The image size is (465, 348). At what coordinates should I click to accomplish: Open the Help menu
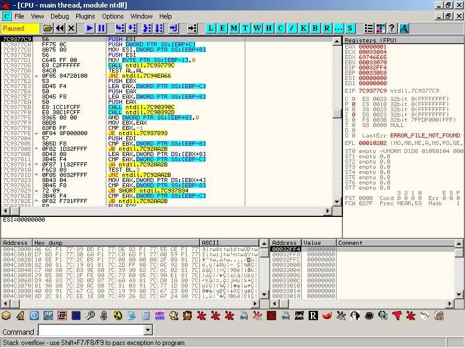click(165, 16)
